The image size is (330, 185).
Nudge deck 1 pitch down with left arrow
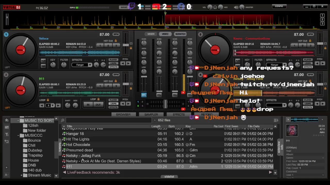123,63
